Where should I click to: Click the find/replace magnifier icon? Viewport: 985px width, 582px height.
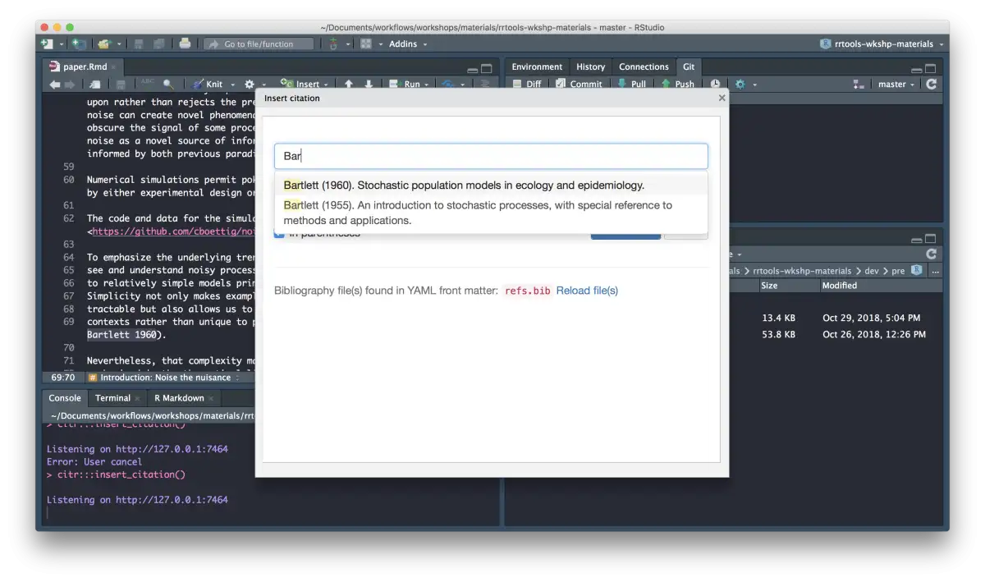(168, 84)
